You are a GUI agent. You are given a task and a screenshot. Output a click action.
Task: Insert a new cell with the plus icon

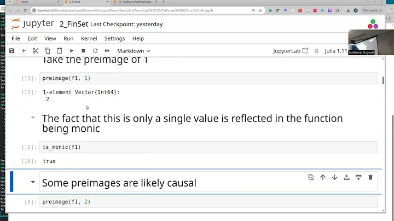[24, 51]
